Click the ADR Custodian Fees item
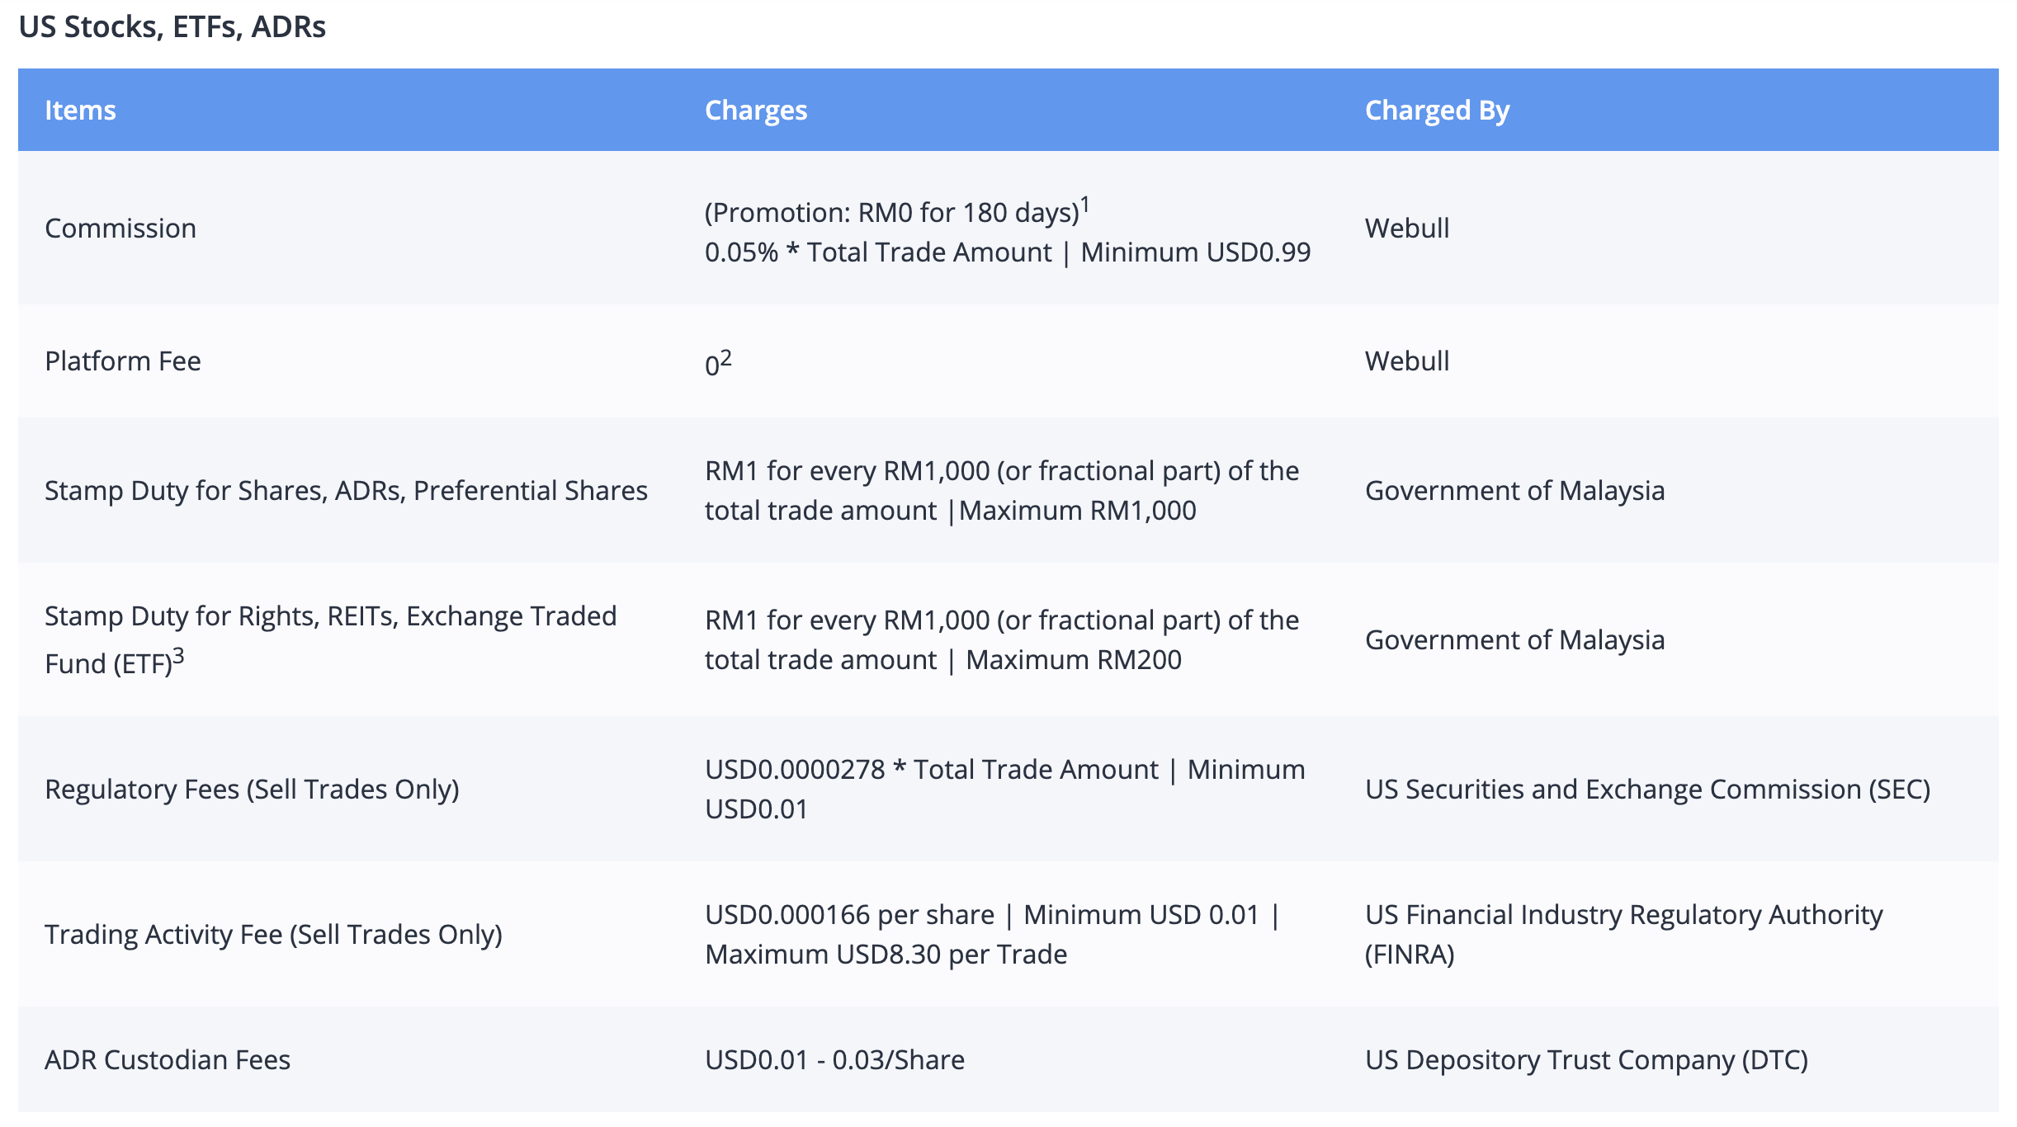The width and height of the screenshot is (2017, 1127). click(168, 1060)
